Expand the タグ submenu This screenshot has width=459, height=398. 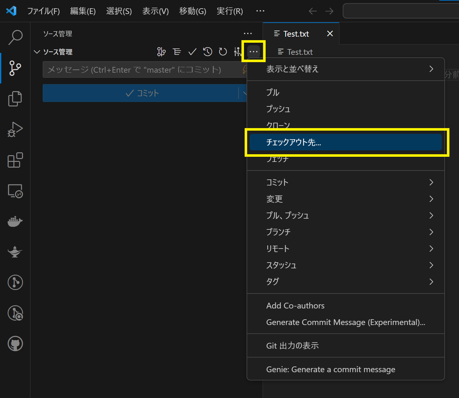[x=346, y=282]
